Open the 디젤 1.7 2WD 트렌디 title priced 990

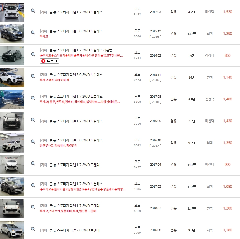coord(70,165)
